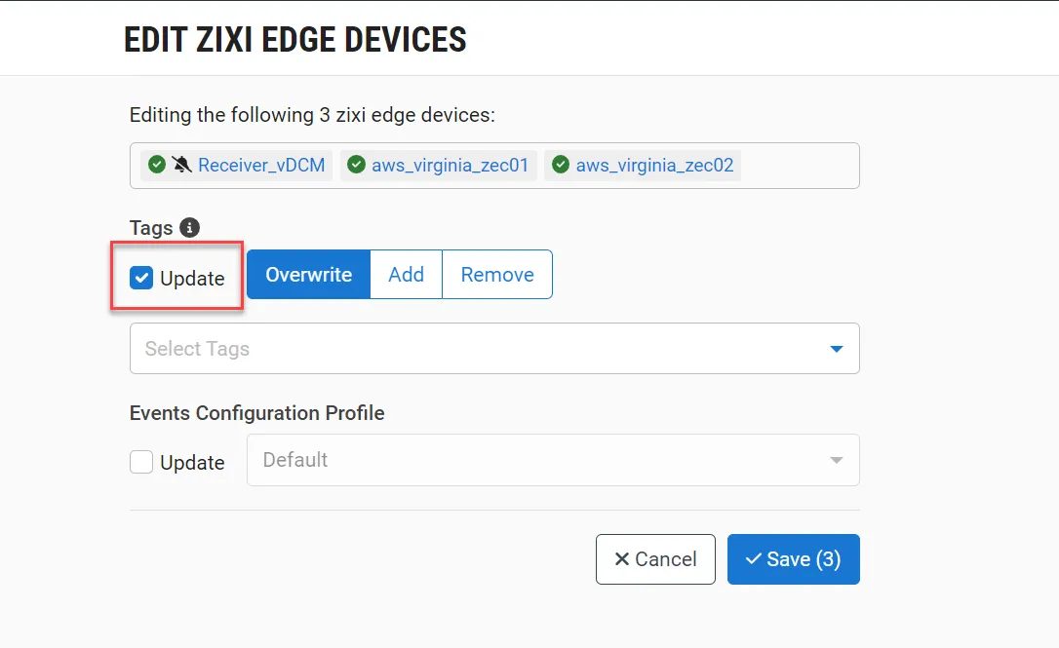Open the Select Tags dropdown arrow

(x=836, y=349)
